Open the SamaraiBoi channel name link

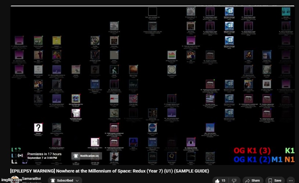coord(31,179)
